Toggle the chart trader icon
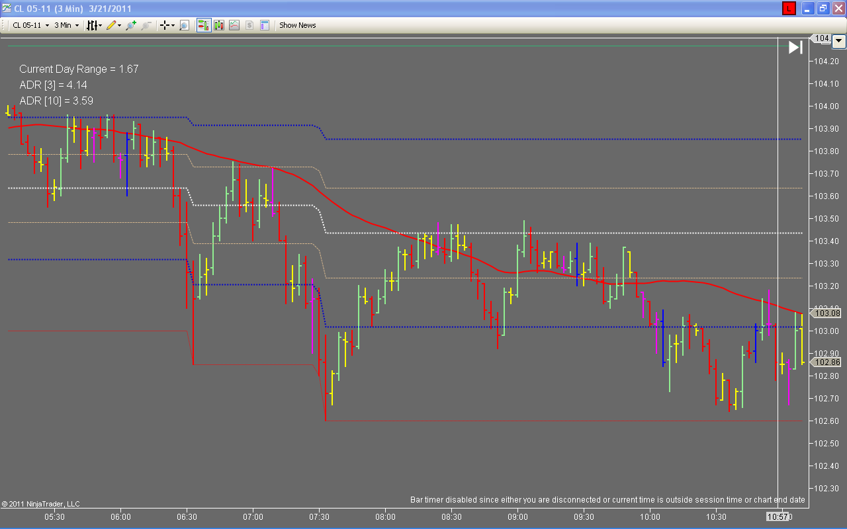847x529 pixels. 204,25
